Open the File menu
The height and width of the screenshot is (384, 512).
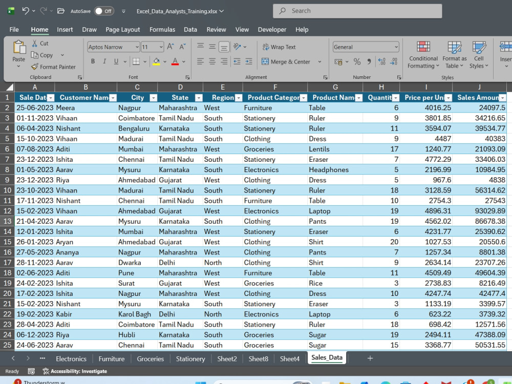pos(14,29)
